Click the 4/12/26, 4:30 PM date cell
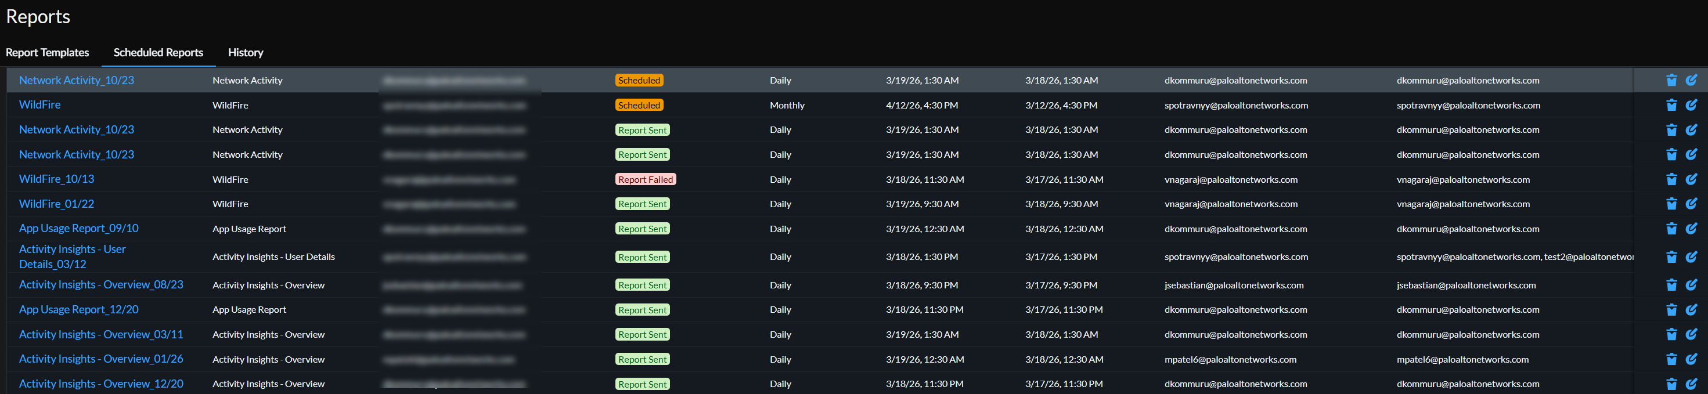This screenshot has height=394, width=1708. click(921, 105)
